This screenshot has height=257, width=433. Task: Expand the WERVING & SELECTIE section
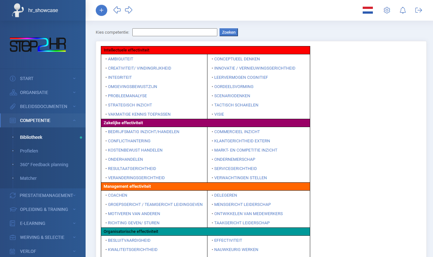[x=43, y=237]
